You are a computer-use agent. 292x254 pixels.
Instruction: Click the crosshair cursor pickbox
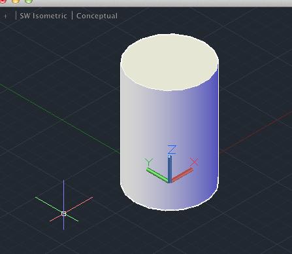63,214
